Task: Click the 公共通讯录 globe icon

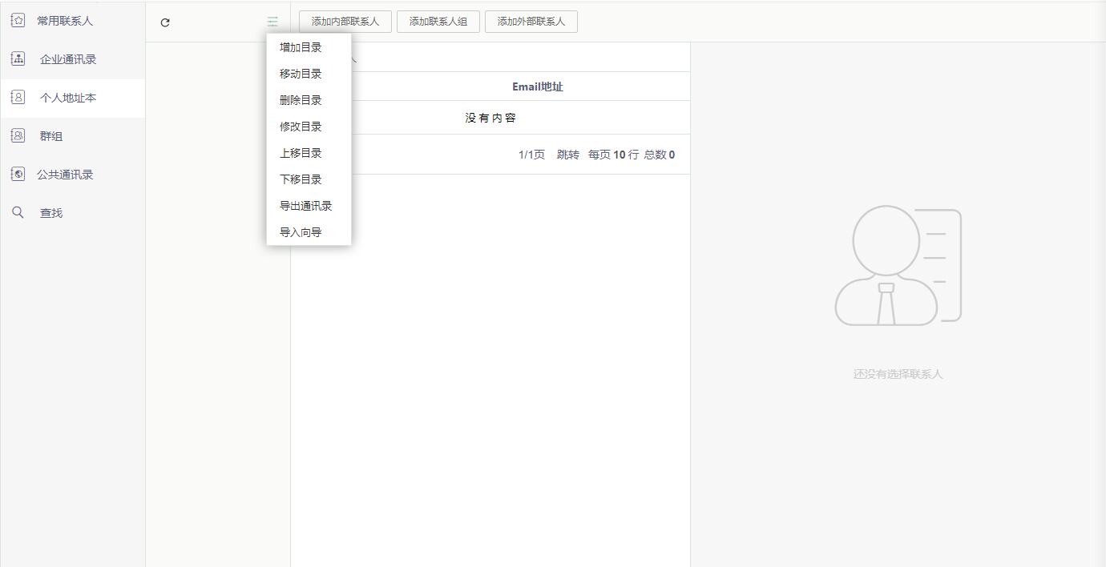Action: pyautogui.click(x=18, y=175)
